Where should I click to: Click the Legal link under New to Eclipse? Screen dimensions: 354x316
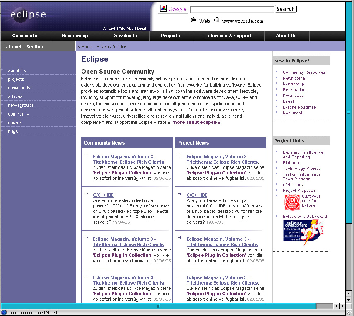pyautogui.click(x=288, y=101)
